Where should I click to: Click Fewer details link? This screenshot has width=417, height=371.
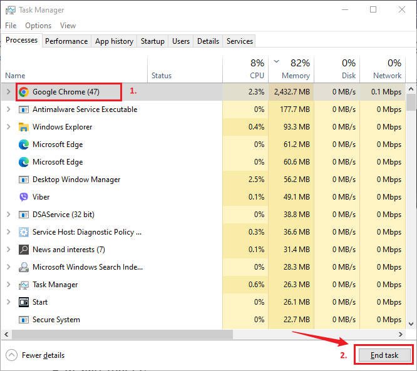(x=43, y=355)
